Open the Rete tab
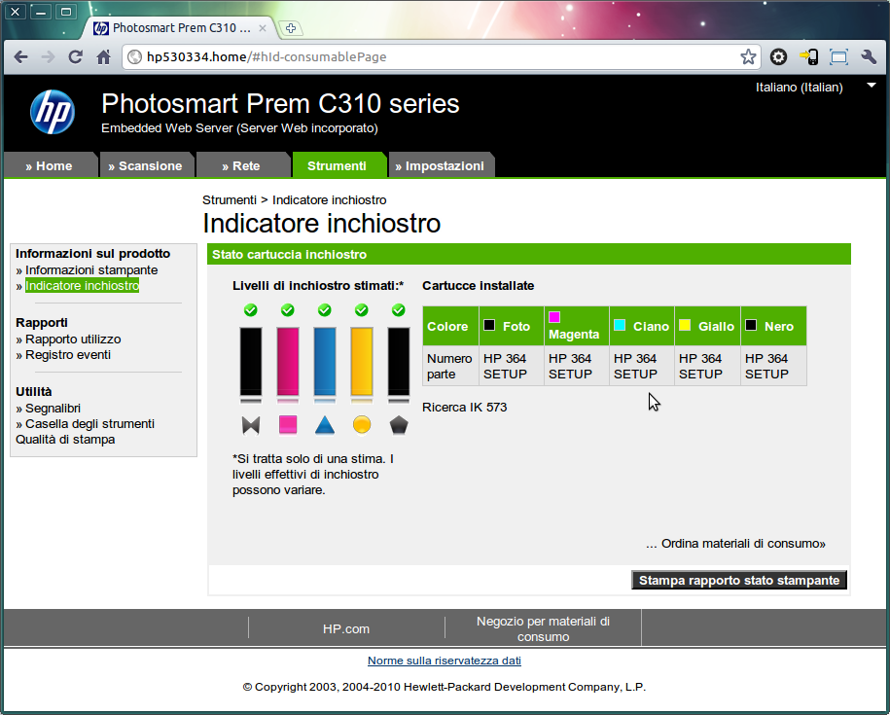 point(242,165)
